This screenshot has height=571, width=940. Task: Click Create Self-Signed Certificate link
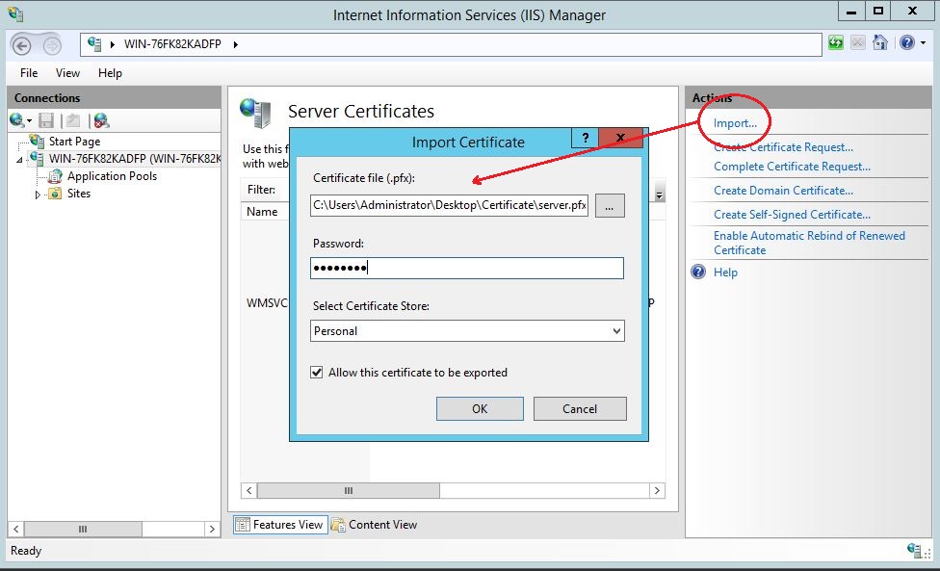click(x=792, y=215)
